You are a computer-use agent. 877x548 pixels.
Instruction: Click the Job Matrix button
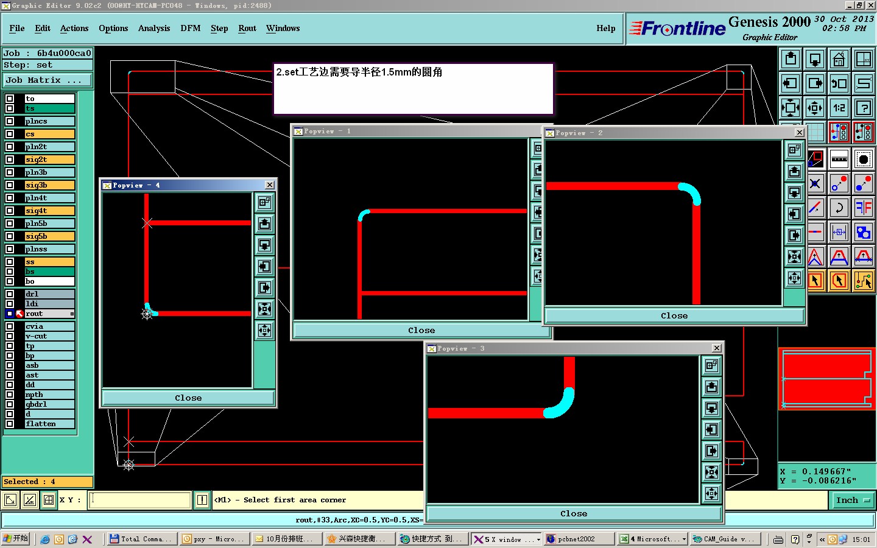pos(48,80)
